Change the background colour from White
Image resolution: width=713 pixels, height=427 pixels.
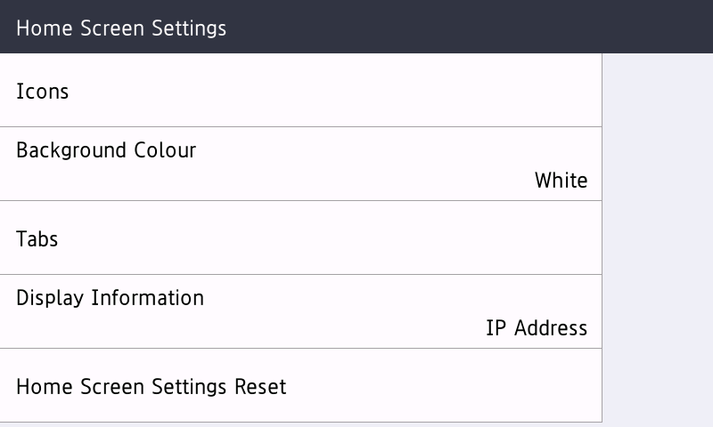tap(300, 165)
